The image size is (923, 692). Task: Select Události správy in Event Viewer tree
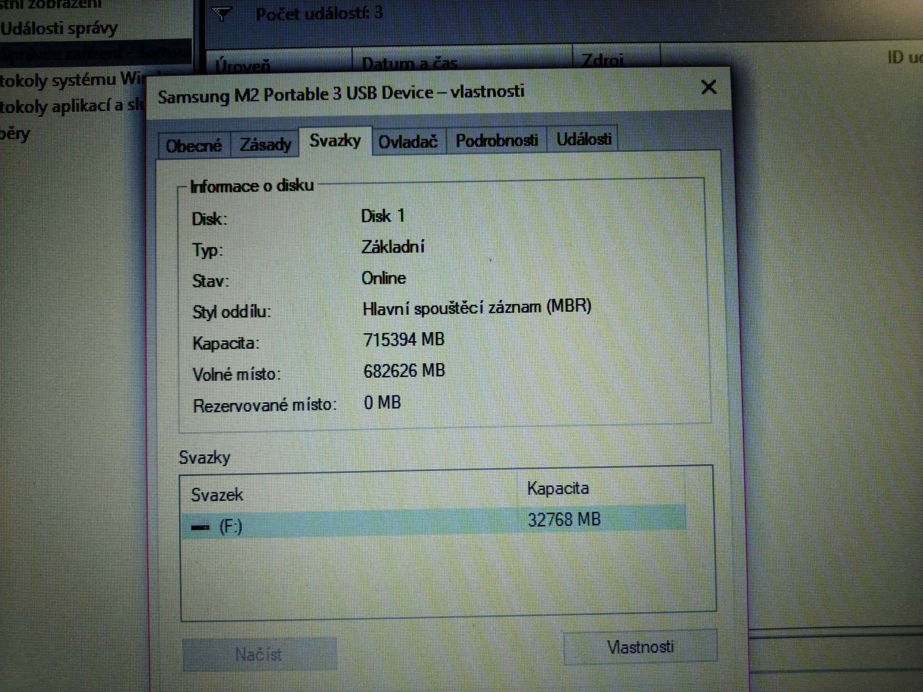point(59,28)
